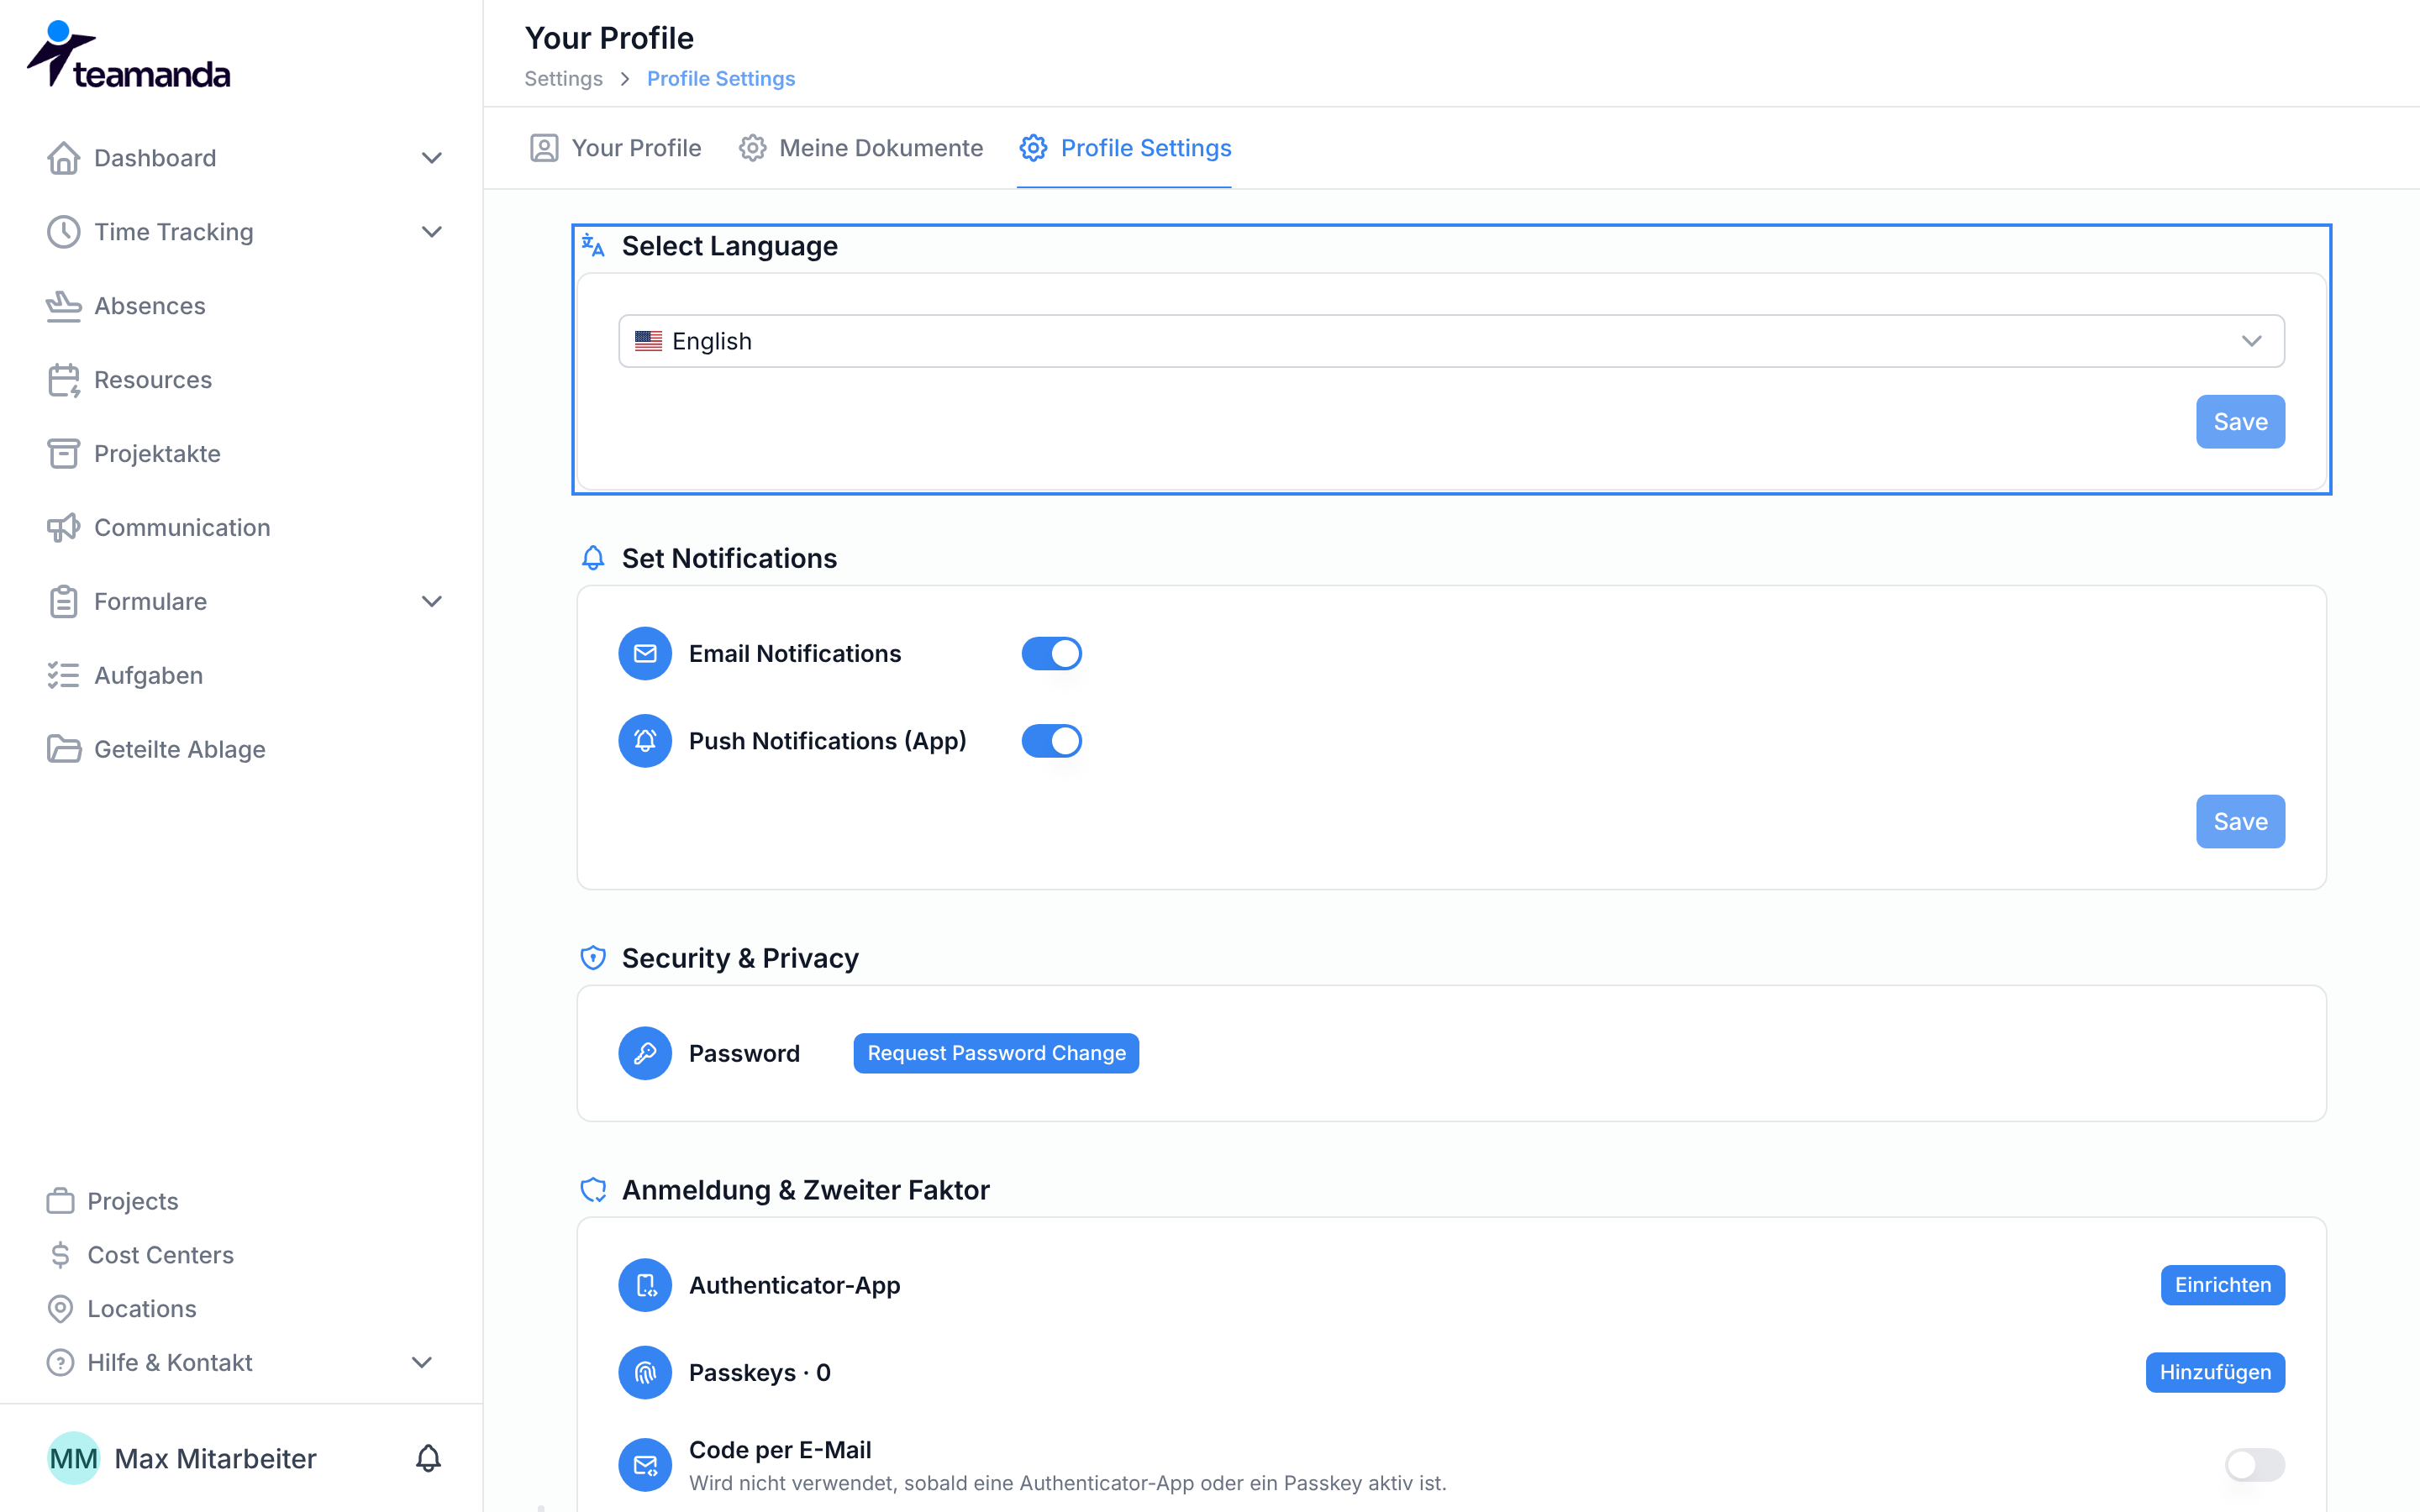Open Communication via the megaphone icon
Viewport: 2420px width, 1512px height.
pos(63,528)
